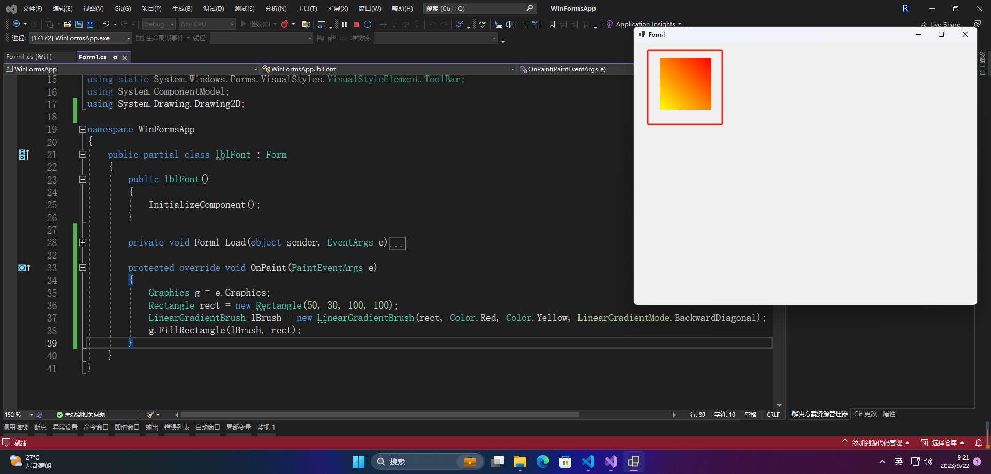Open the Any CPU platform dropdown
Viewport: 991px width, 474px height.
[x=207, y=24]
